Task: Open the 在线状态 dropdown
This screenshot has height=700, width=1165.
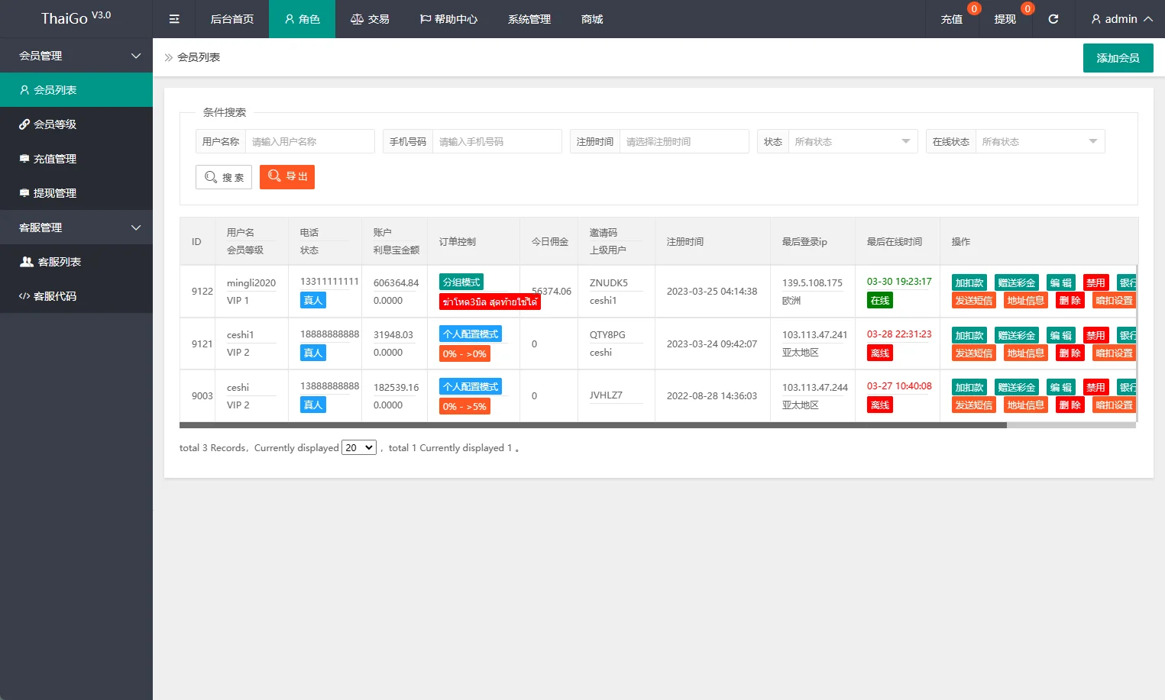Action: [1039, 142]
